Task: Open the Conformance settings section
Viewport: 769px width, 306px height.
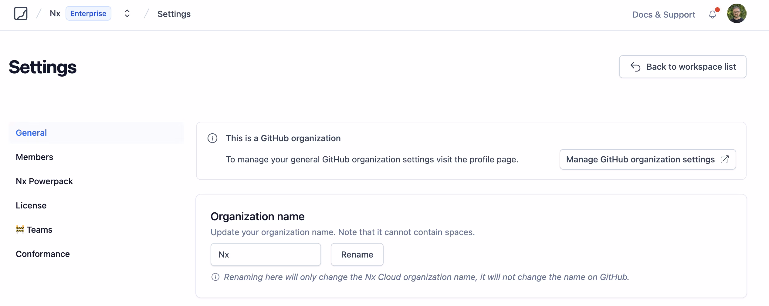Action: (x=43, y=254)
